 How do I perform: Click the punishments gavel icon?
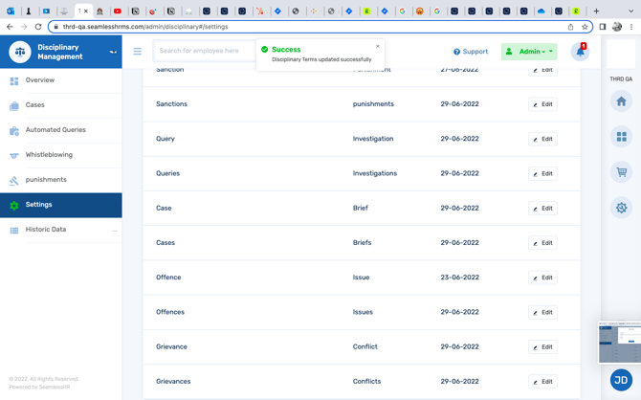(x=14, y=181)
